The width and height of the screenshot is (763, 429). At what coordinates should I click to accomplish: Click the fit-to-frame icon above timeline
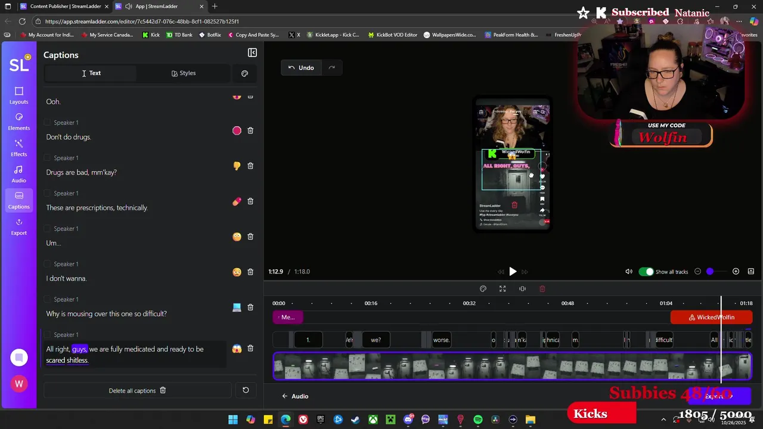pos(503,289)
